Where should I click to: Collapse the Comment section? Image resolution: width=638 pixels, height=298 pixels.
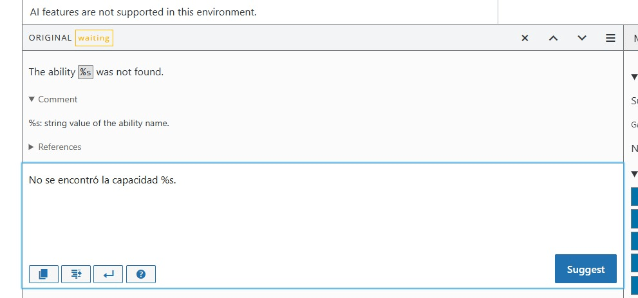(53, 99)
